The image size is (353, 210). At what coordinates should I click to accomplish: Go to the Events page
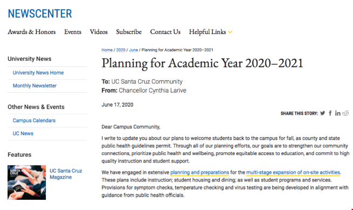pos(73,32)
